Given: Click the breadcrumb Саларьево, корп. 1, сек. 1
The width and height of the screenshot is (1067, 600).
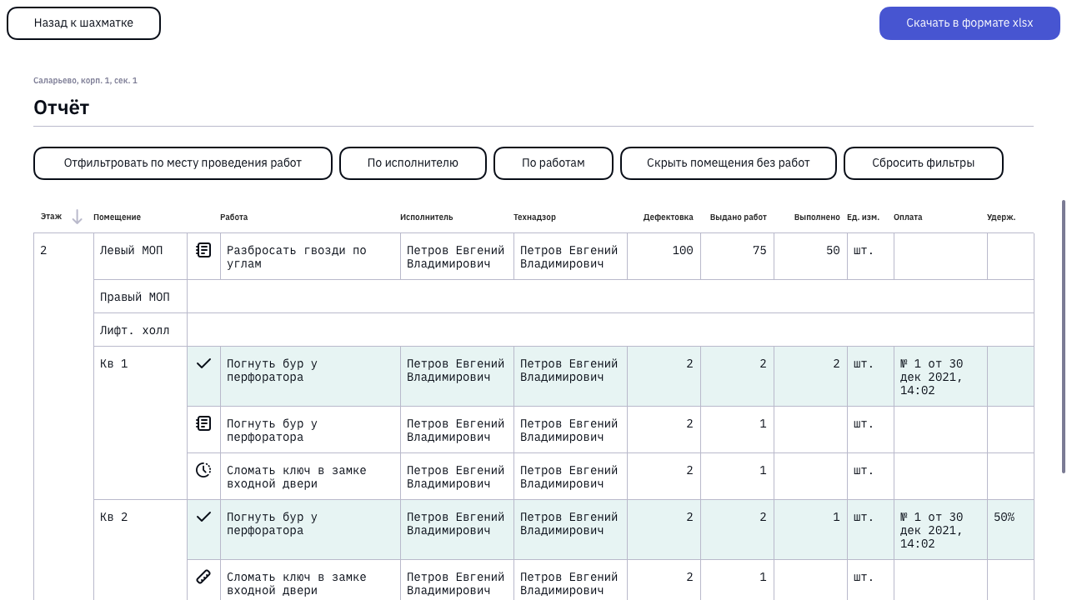Looking at the screenshot, I should (85, 81).
